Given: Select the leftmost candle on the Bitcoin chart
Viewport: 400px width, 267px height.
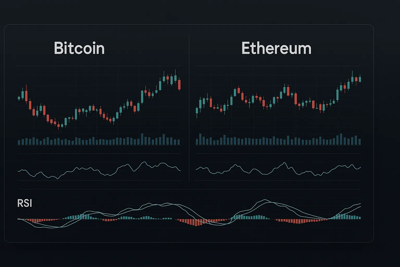Looking at the screenshot, I should (x=19, y=98).
